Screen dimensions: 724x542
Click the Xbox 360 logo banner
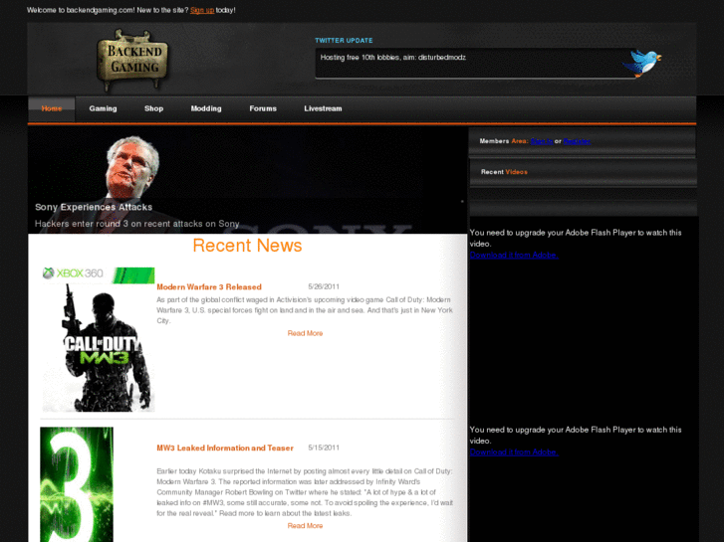(99, 274)
